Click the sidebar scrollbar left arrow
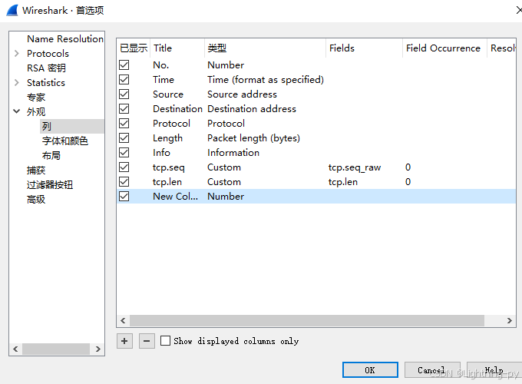The image size is (522, 384). pyautogui.click(x=15, y=349)
